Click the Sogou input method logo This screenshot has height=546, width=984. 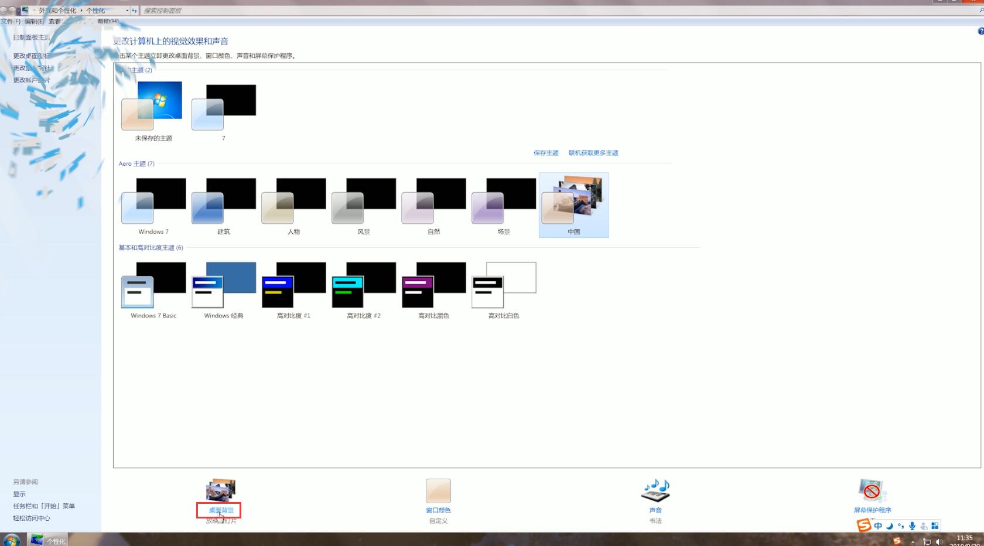864,525
